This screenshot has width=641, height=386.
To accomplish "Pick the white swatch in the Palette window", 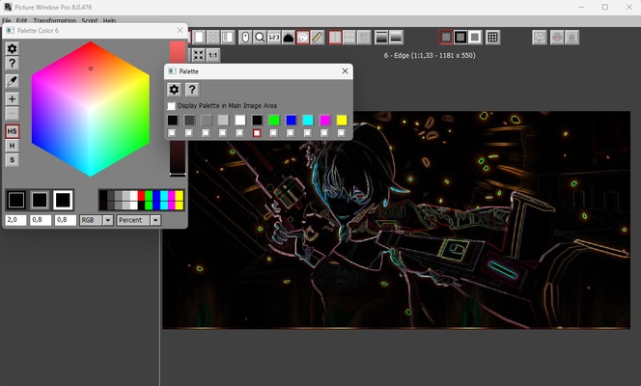I will click(240, 120).
